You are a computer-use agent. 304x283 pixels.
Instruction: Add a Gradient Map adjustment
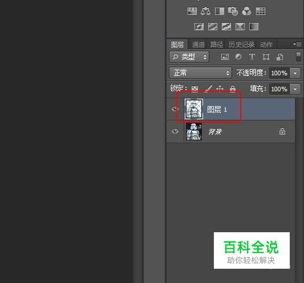click(254, 26)
